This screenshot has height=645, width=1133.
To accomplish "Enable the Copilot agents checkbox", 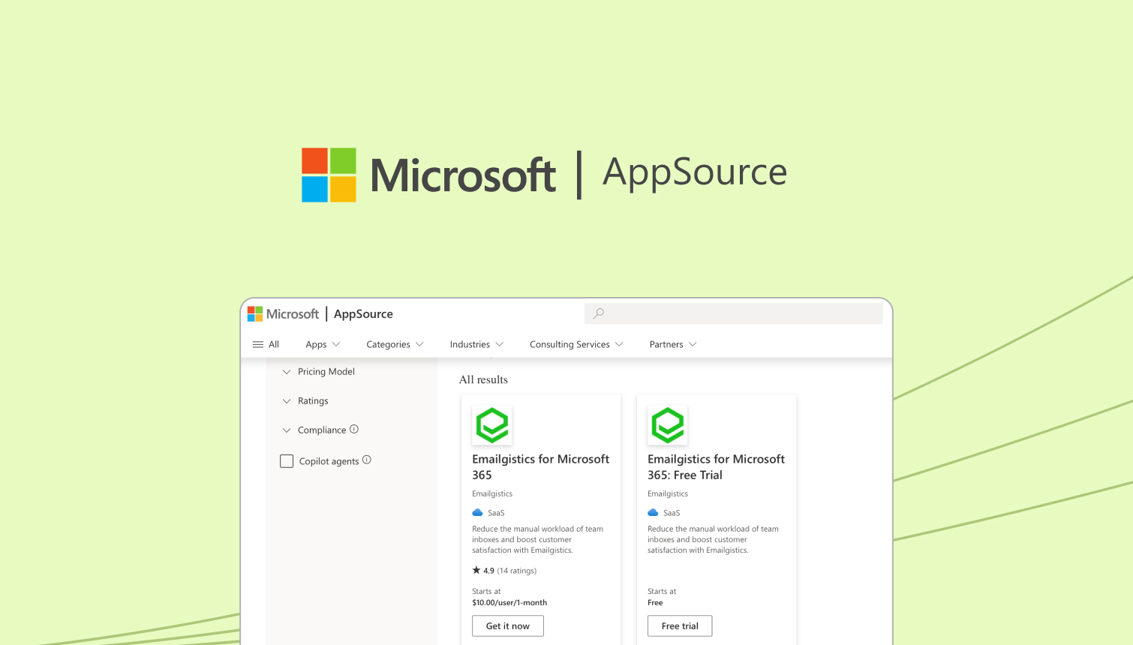I will point(287,460).
